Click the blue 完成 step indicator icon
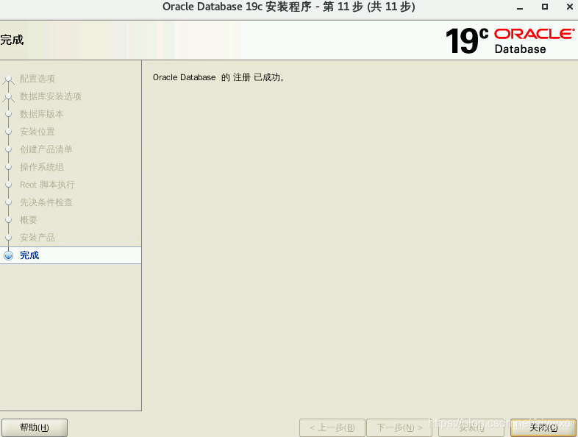This screenshot has width=578, height=437. tap(9, 255)
